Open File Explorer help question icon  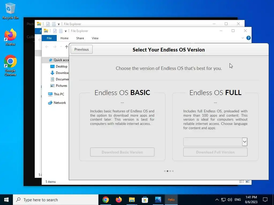coord(248,38)
